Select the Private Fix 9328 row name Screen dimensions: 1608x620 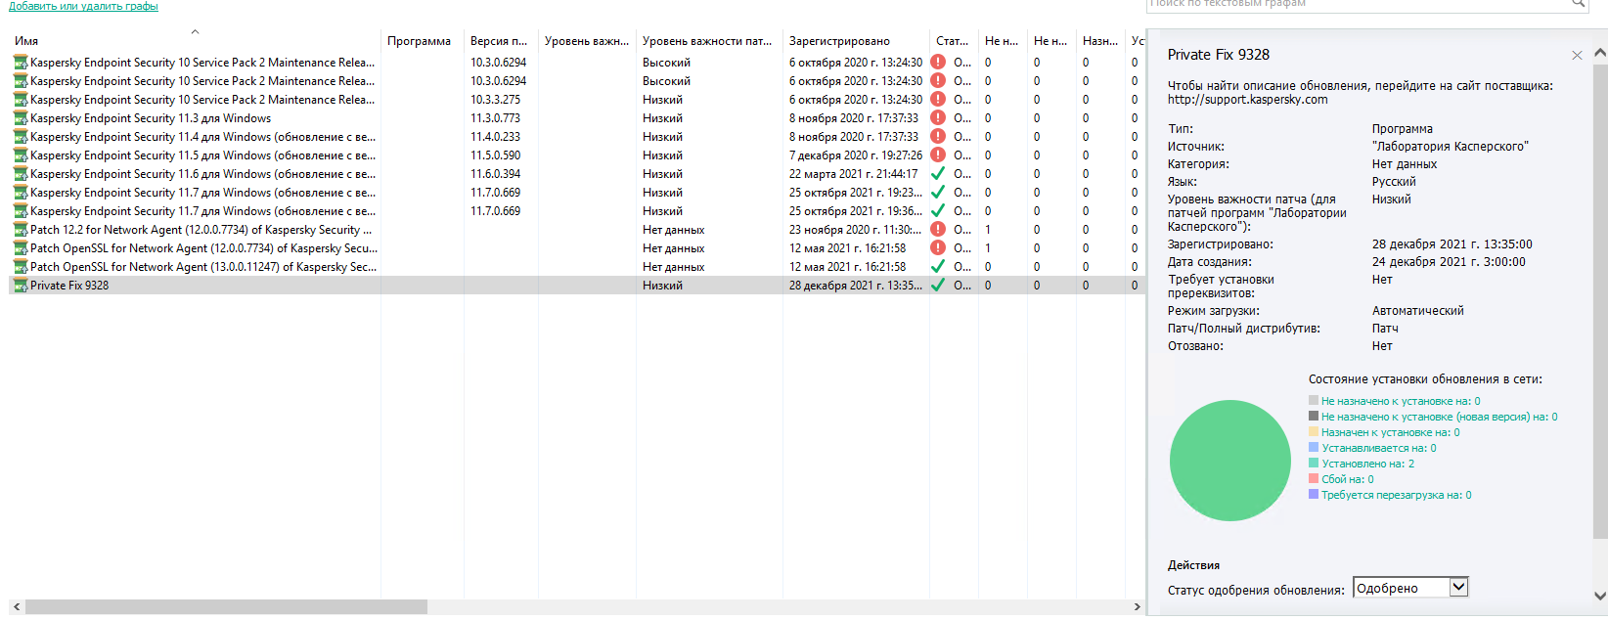click(69, 286)
